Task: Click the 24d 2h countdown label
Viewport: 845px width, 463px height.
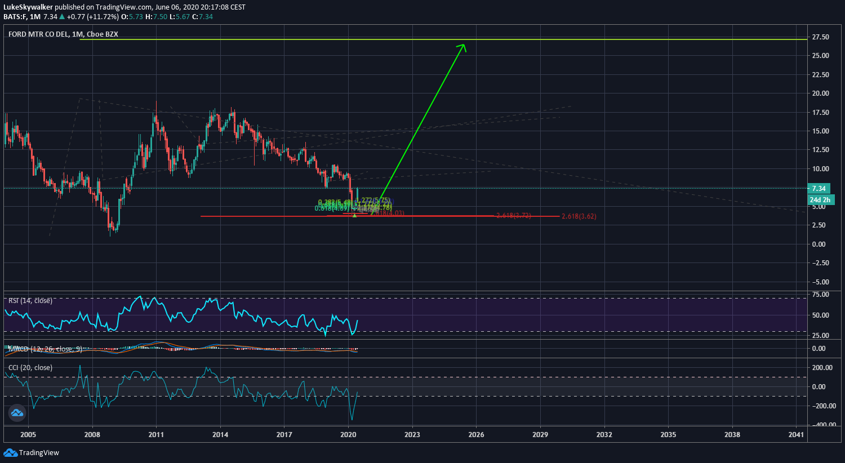Action: pos(820,200)
